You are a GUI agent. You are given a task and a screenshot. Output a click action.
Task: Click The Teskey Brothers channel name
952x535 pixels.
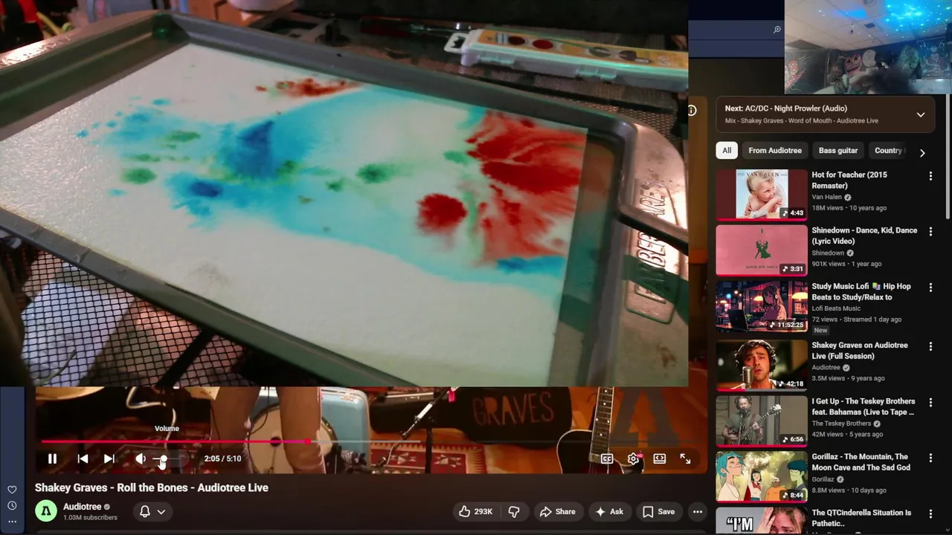coord(843,424)
